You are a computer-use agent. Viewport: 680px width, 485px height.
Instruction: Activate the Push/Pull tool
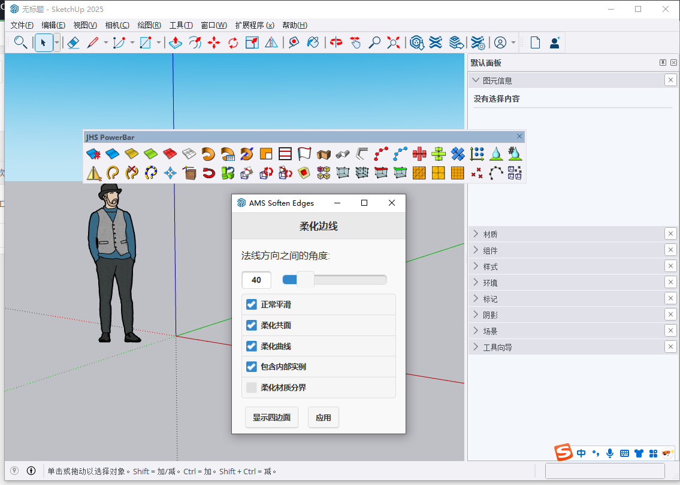click(175, 42)
